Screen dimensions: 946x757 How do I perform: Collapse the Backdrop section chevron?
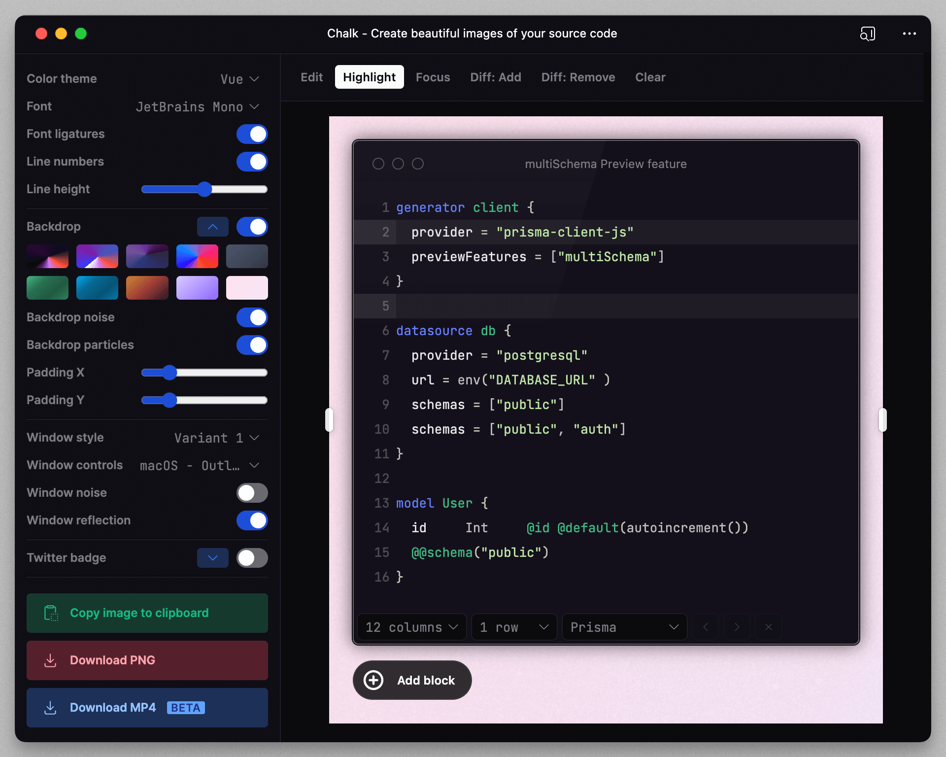pyautogui.click(x=212, y=227)
